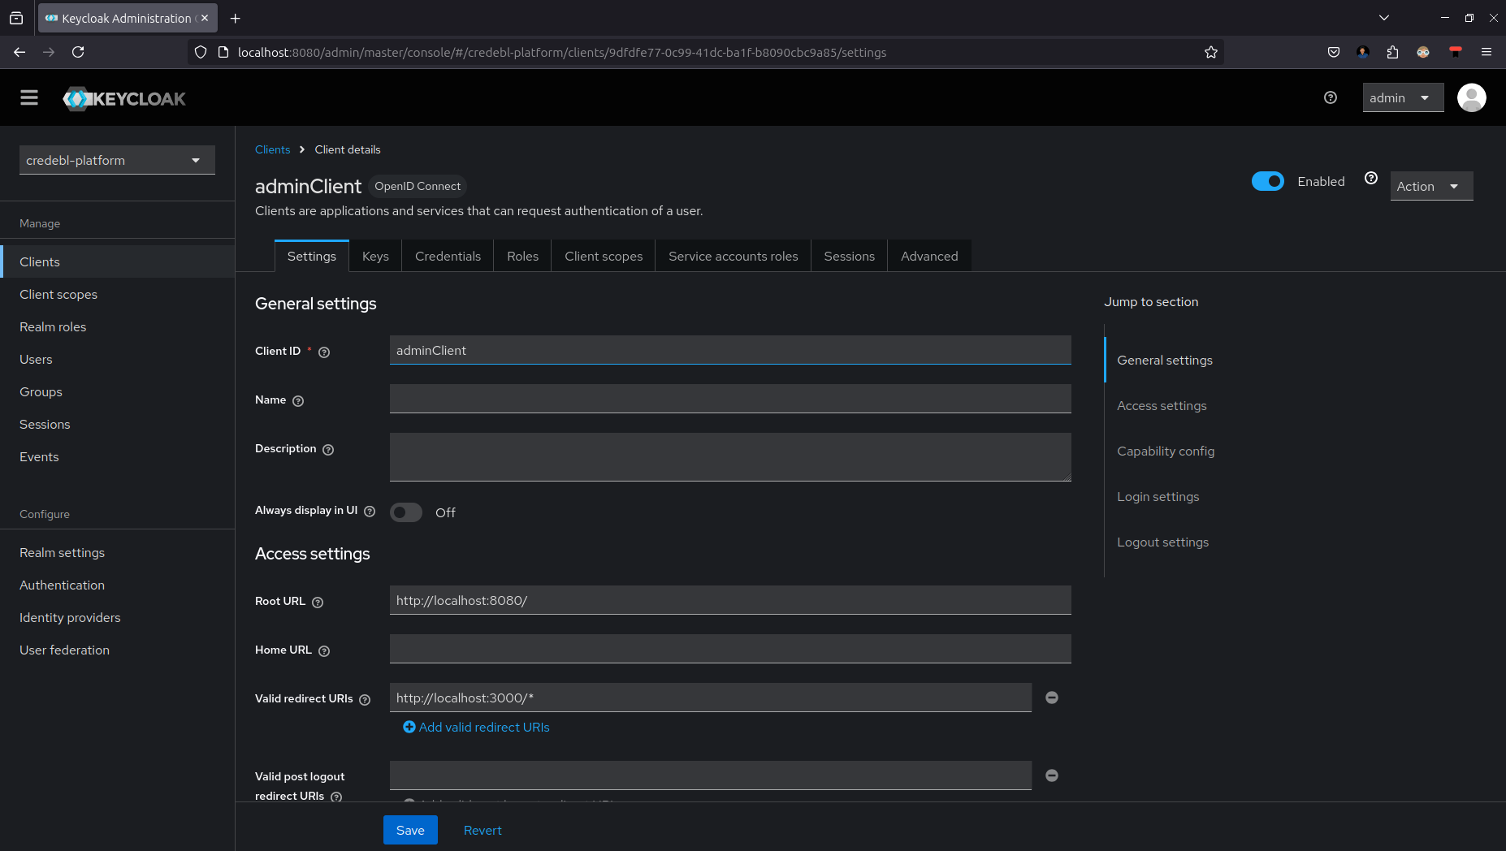Click the help icon next to Client ID
Image resolution: width=1506 pixels, height=851 pixels.
[324, 352]
